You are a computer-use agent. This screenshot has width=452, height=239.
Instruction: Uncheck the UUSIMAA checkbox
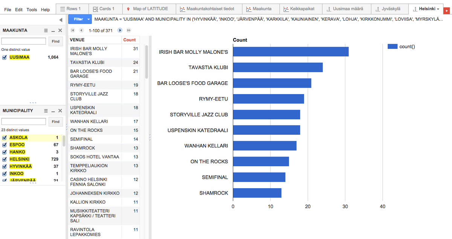coord(5,57)
